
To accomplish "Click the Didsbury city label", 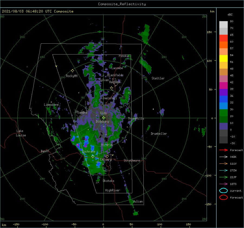I will click(x=102, y=121).
